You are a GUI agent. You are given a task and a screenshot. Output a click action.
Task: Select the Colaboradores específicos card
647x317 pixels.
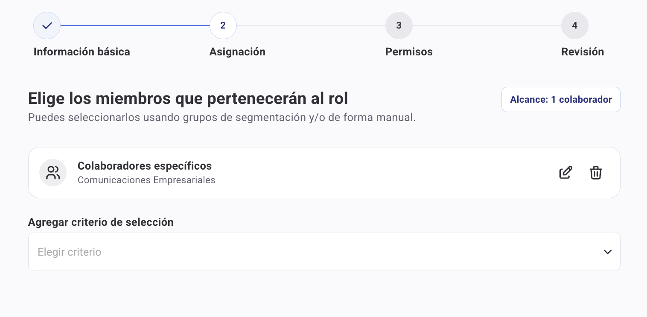pyautogui.click(x=256, y=173)
